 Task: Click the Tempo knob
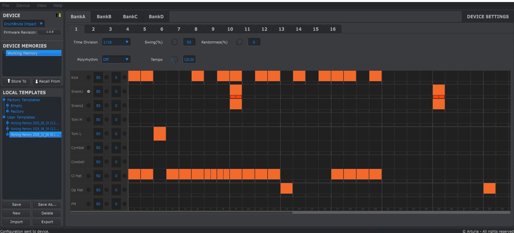175,60
